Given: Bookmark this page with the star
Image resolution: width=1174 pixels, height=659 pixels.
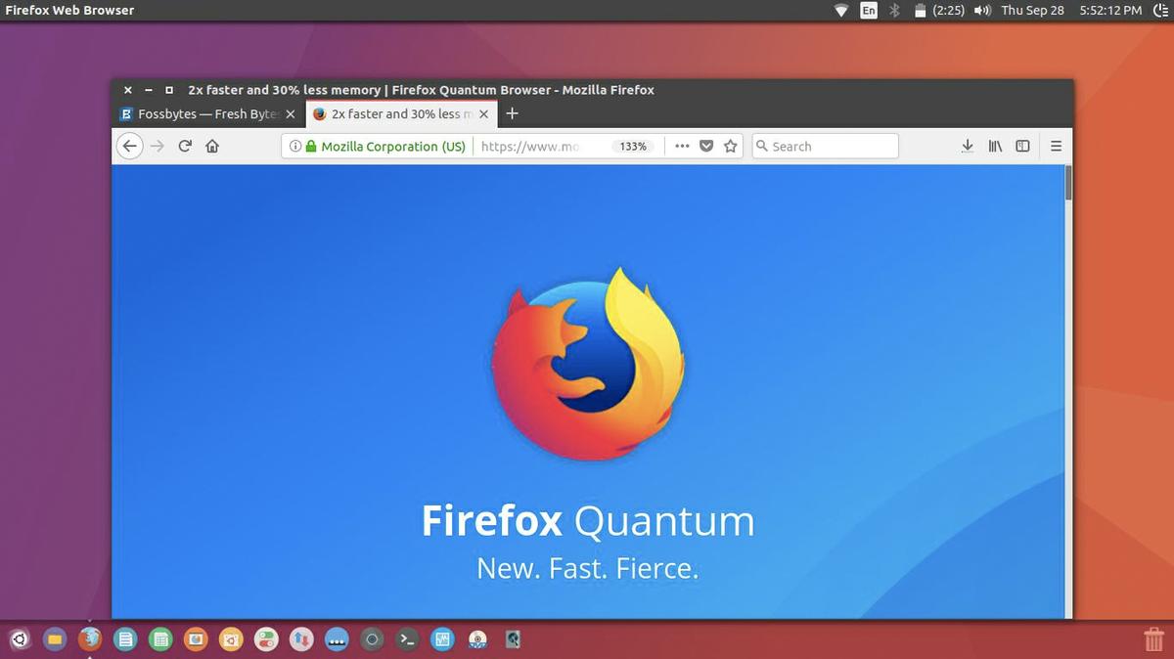Looking at the screenshot, I should click(x=730, y=147).
